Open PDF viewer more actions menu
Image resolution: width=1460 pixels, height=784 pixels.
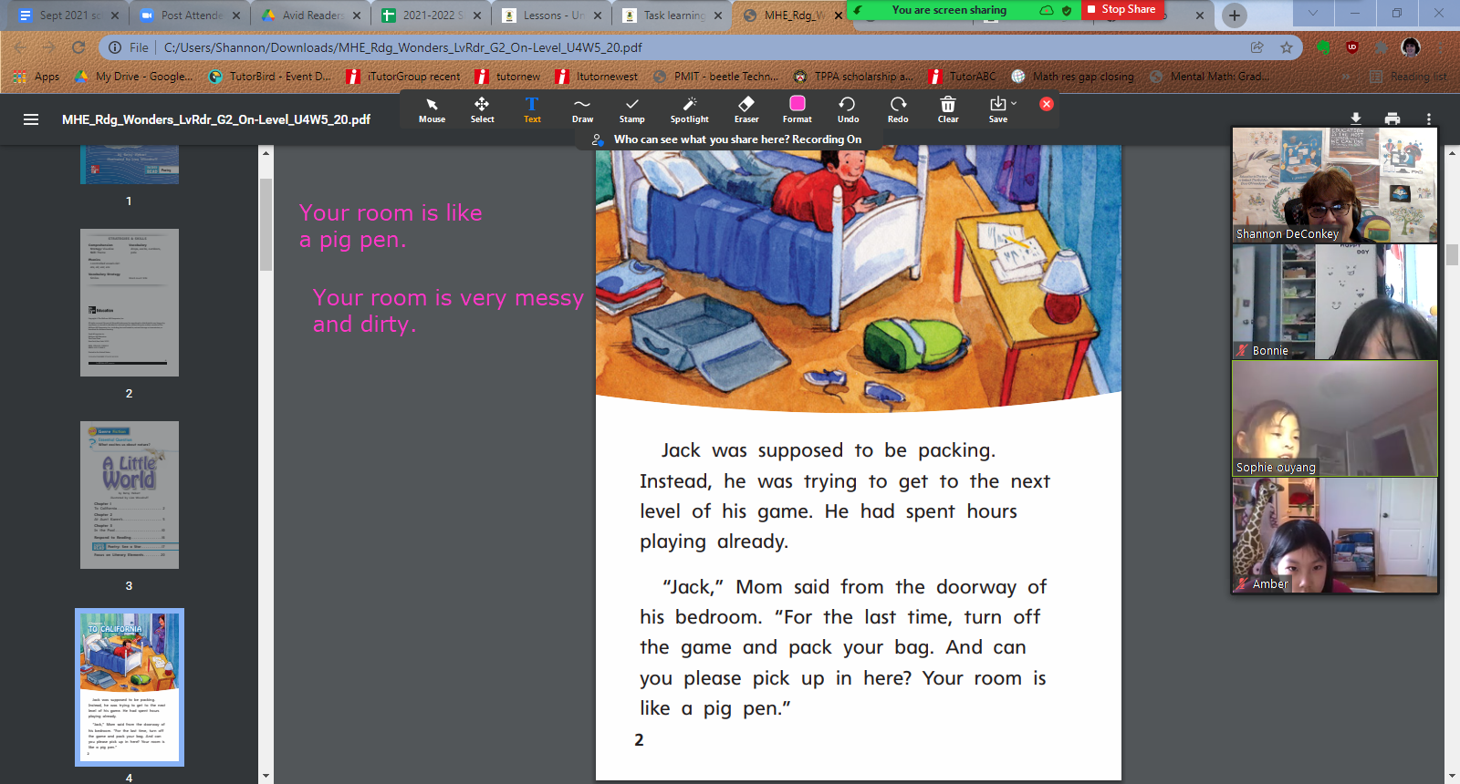(1429, 119)
